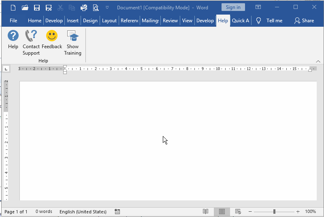The width and height of the screenshot is (324, 217).
Task: Click English (United States) language indicator
Action: [x=83, y=212]
